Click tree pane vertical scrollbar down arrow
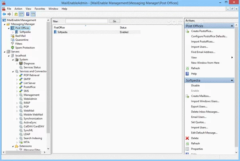Viewport: 240px width, 161px height. 48,149
